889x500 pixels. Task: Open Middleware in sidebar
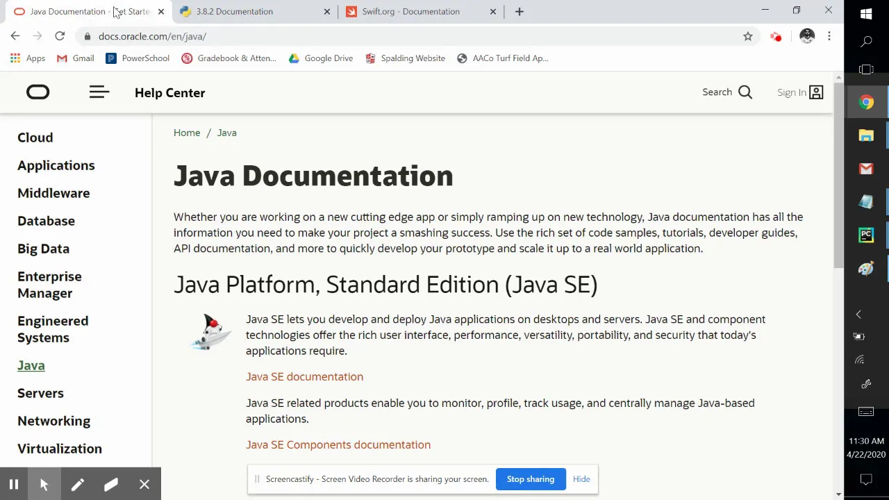point(53,193)
